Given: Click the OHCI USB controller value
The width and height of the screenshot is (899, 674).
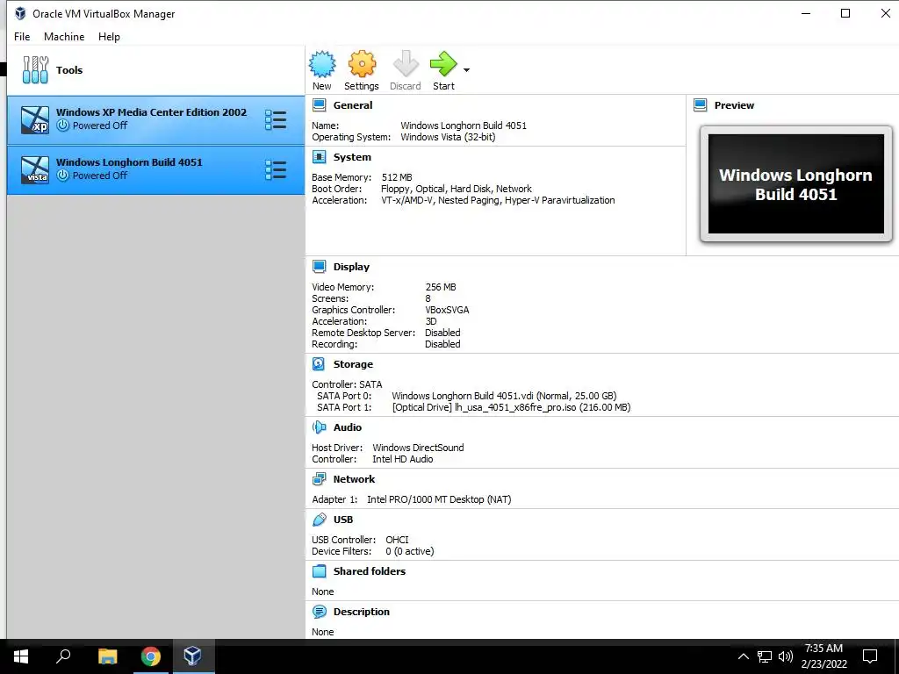Looking at the screenshot, I should point(397,540).
